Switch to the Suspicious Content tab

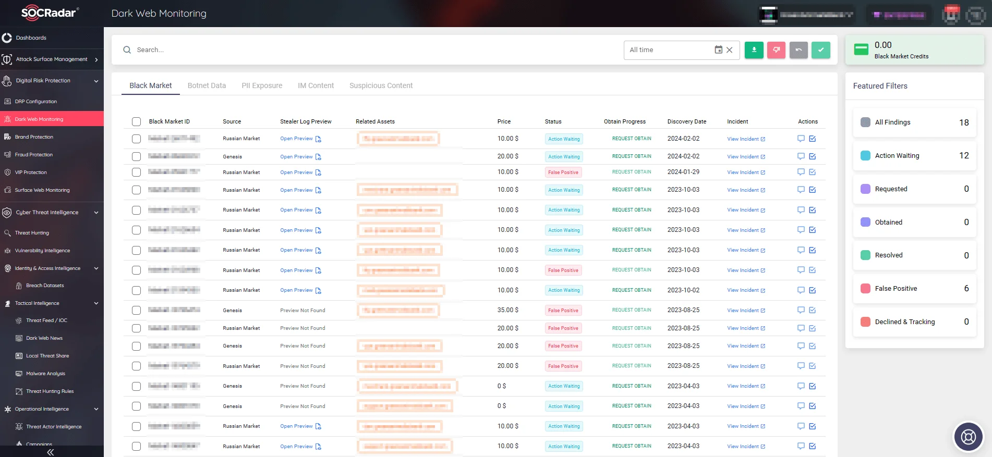(x=381, y=85)
